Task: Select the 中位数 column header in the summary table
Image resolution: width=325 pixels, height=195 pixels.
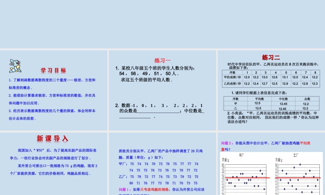Action: pos(283,98)
